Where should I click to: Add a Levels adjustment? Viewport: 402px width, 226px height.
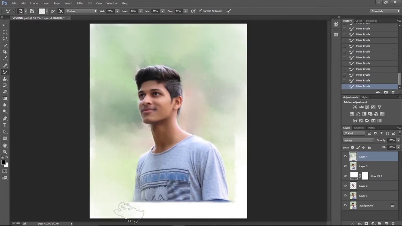coord(361,107)
